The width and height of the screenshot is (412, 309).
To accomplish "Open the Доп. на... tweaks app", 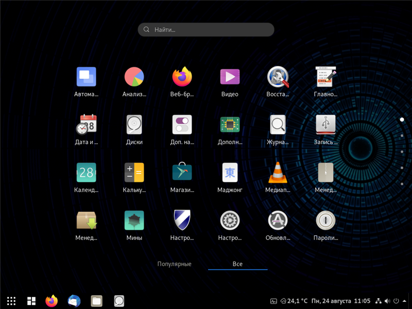I will coord(182,130).
